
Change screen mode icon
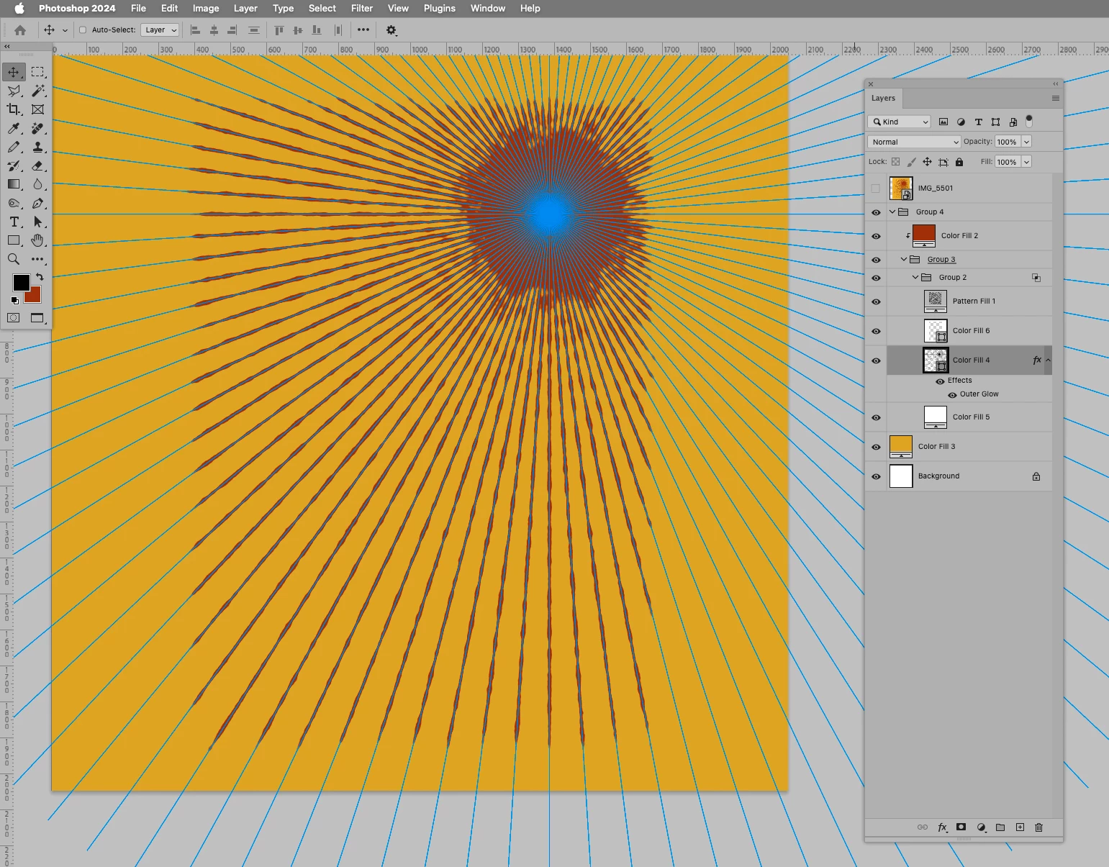tap(37, 318)
